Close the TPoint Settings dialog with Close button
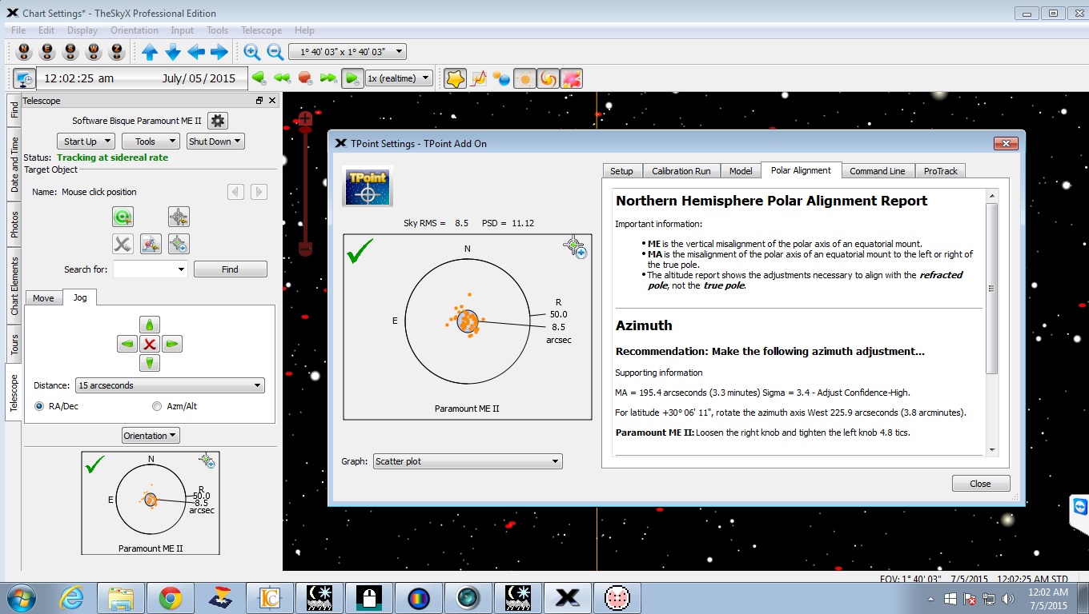1089x614 pixels. pos(980,484)
